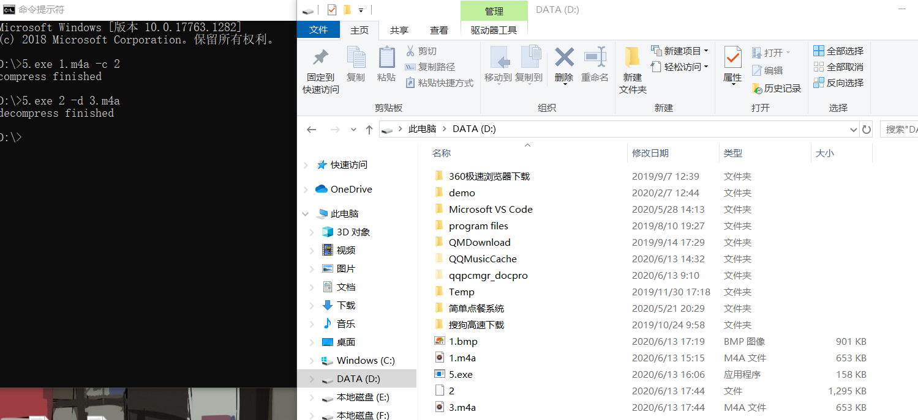Sort by 修改日期 column header
918x420 pixels.
pyautogui.click(x=650, y=153)
